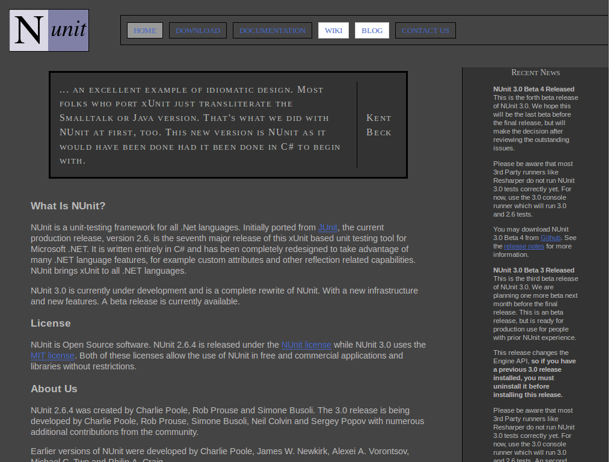Screen dimensions: 616x462
Task: Go to the HOME nav item
Action: pyautogui.click(x=145, y=31)
